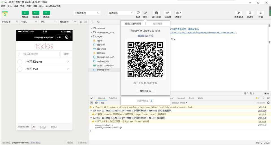Switch to Storage tab
Viewport: 271px width, 145px height.
tap(181, 98)
